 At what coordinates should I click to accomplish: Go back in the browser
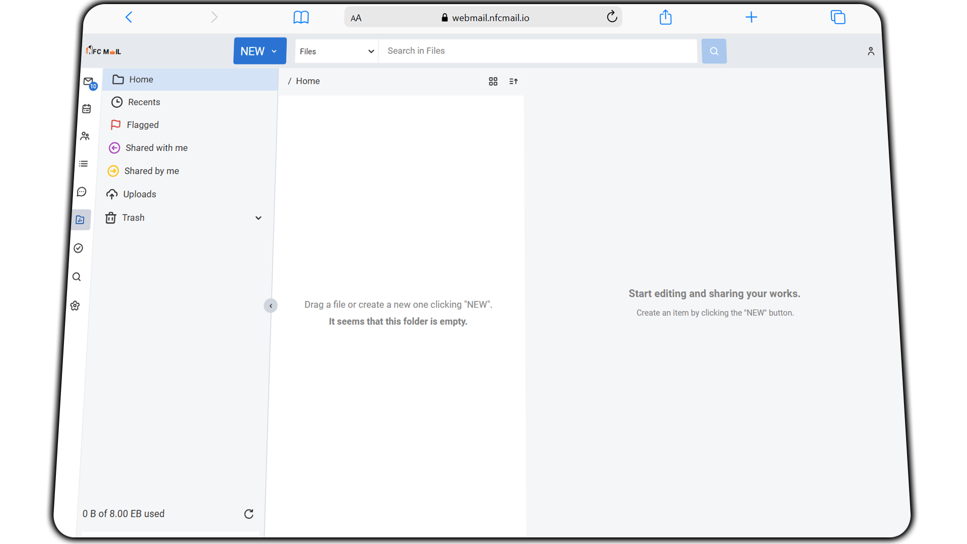[129, 17]
